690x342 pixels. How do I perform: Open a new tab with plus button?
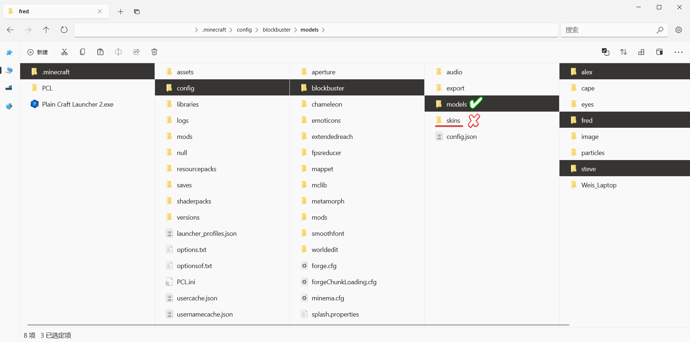click(x=120, y=11)
